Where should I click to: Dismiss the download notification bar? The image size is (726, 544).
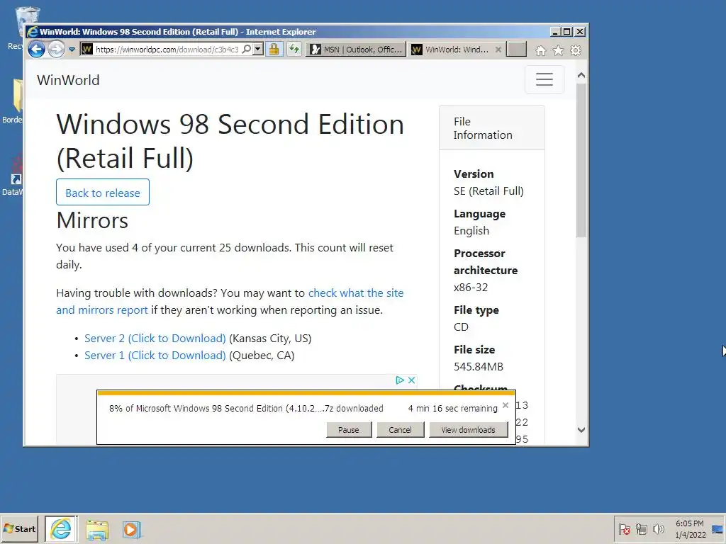[x=506, y=405]
